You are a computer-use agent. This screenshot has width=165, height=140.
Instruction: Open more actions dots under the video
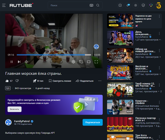click(x=100, y=81)
